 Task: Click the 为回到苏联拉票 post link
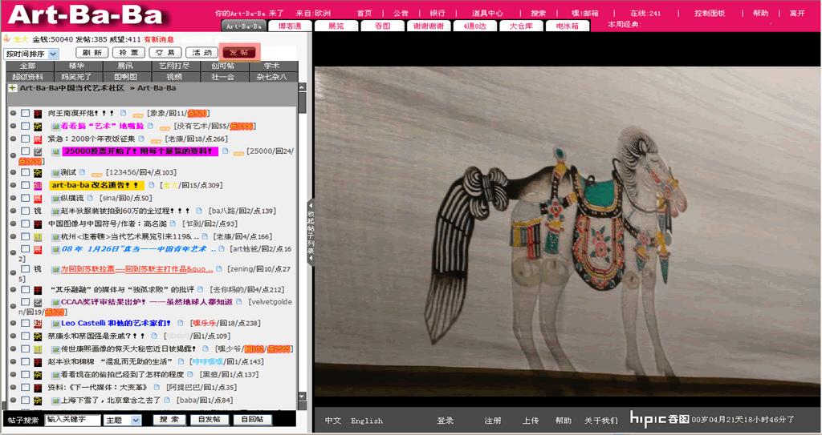[x=136, y=269]
